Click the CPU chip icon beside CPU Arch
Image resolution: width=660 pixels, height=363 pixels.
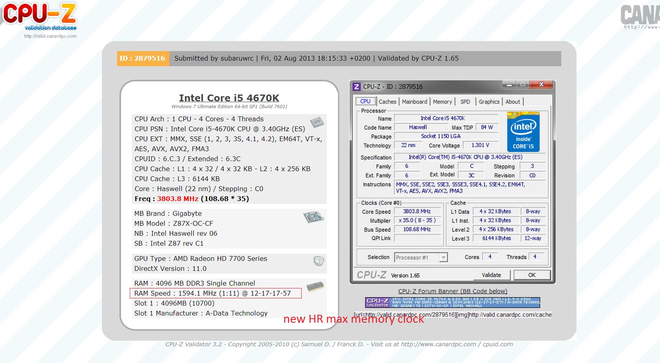317,122
